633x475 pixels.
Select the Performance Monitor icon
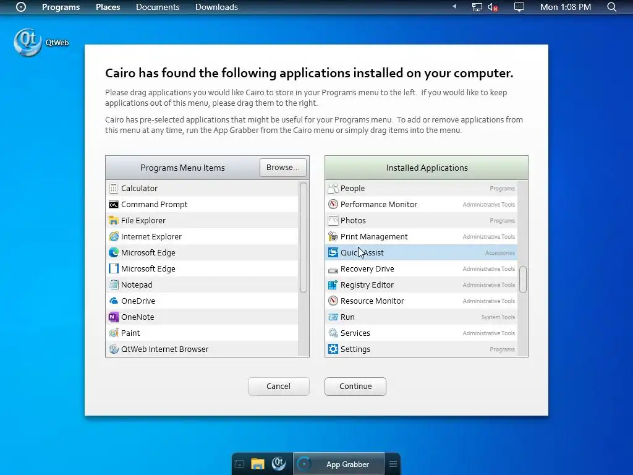click(333, 204)
